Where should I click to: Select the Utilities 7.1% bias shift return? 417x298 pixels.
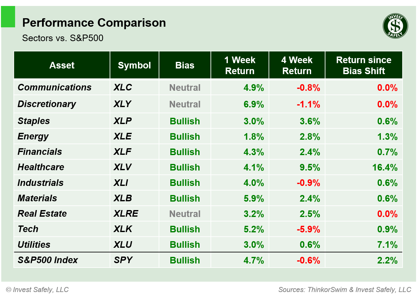[387, 245]
